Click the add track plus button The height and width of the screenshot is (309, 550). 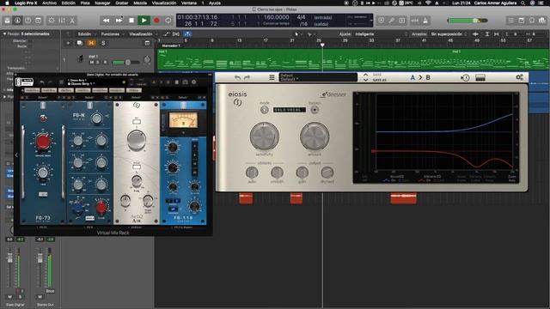(68, 43)
